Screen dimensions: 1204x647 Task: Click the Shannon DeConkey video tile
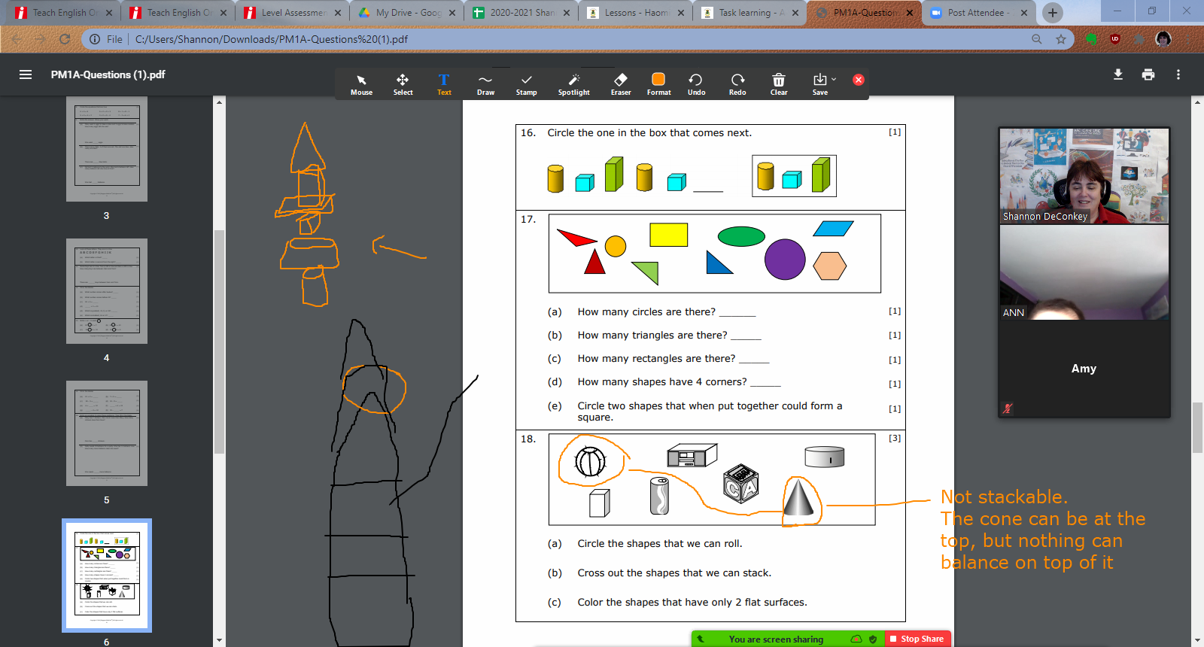1084,176
